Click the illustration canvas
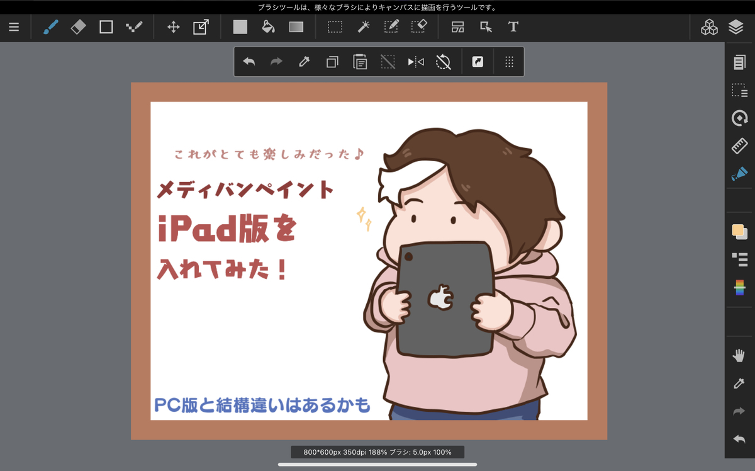The width and height of the screenshot is (755, 471). (369, 261)
